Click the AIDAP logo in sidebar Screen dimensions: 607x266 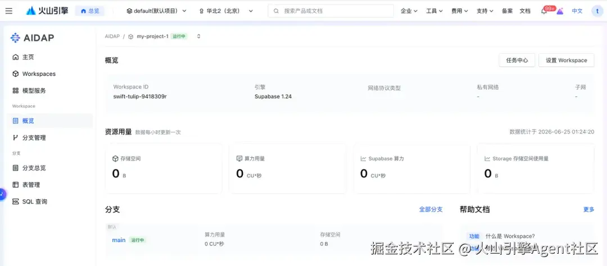[32, 38]
